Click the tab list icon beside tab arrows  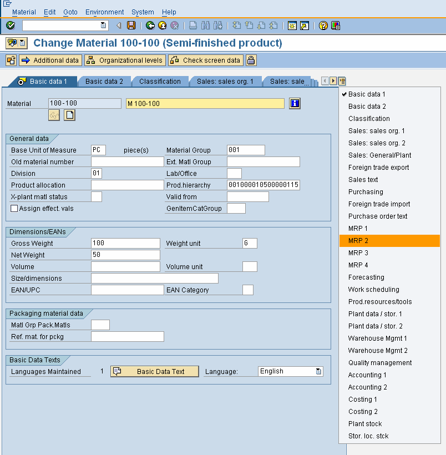click(342, 81)
